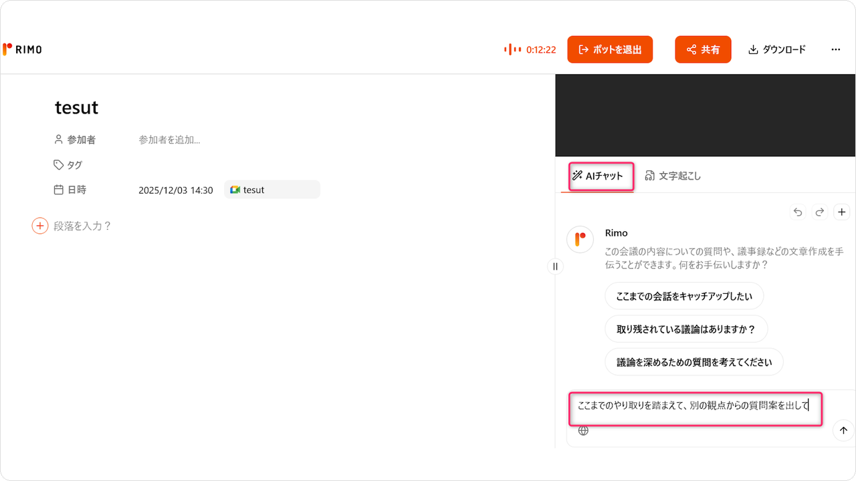Switch to the AIチャット tab
The image size is (856, 481).
(598, 176)
